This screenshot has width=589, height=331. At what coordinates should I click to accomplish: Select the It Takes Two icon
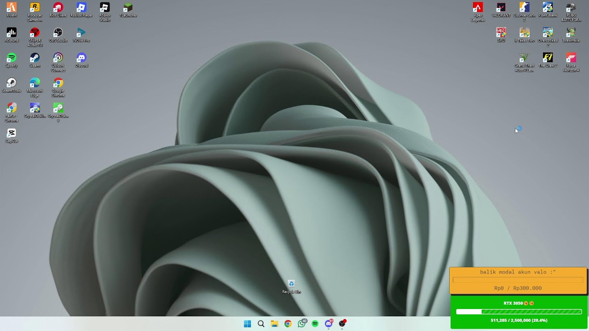click(x=524, y=35)
